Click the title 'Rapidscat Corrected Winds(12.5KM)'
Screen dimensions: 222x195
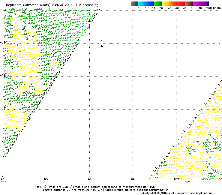point(34,5)
